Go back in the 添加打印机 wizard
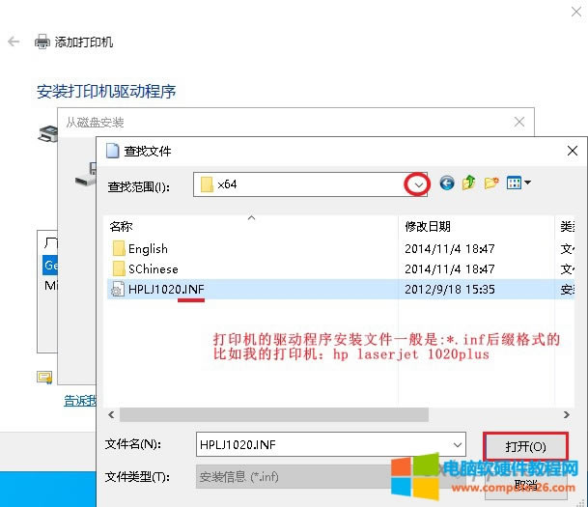Viewport: 588px width, 507px height. (14, 42)
